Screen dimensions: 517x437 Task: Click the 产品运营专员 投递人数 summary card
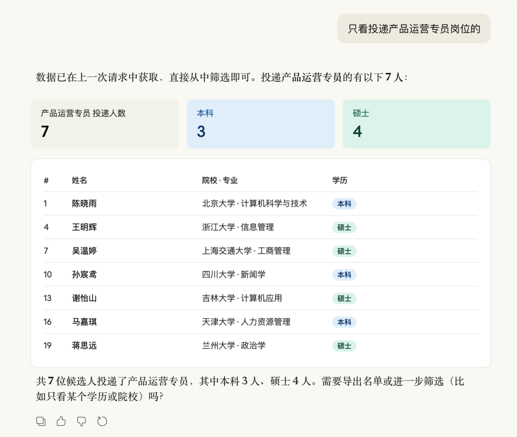pyautogui.click(x=104, y=124)
